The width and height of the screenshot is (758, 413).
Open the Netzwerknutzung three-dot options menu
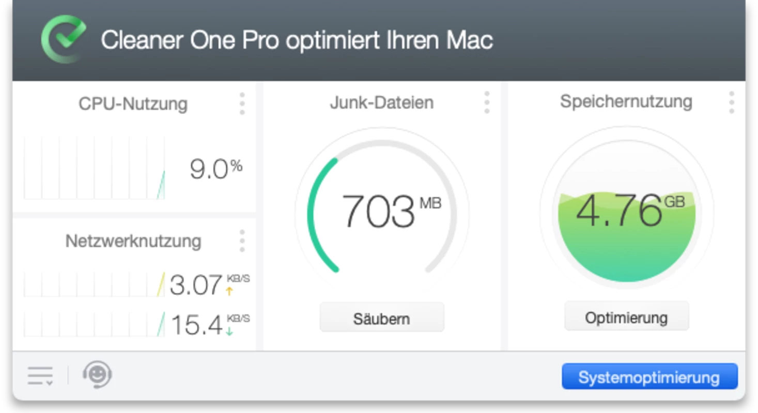(x=242, y=241)
